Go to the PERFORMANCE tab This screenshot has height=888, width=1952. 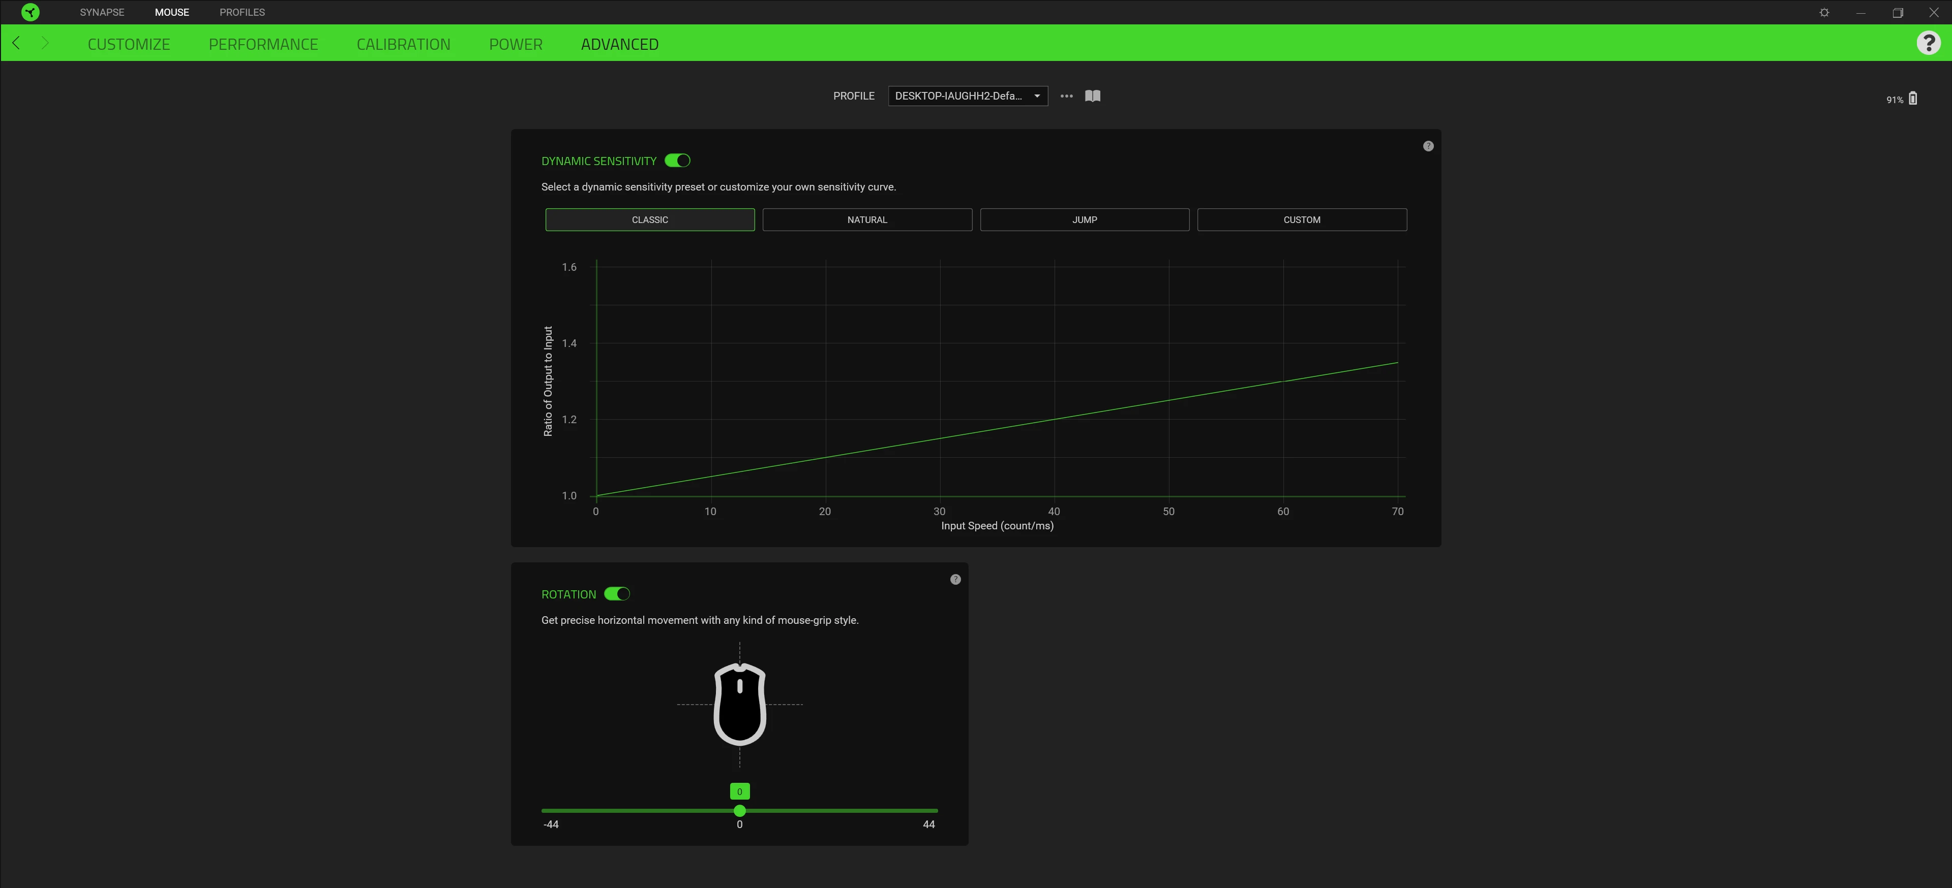pos(263,43)
